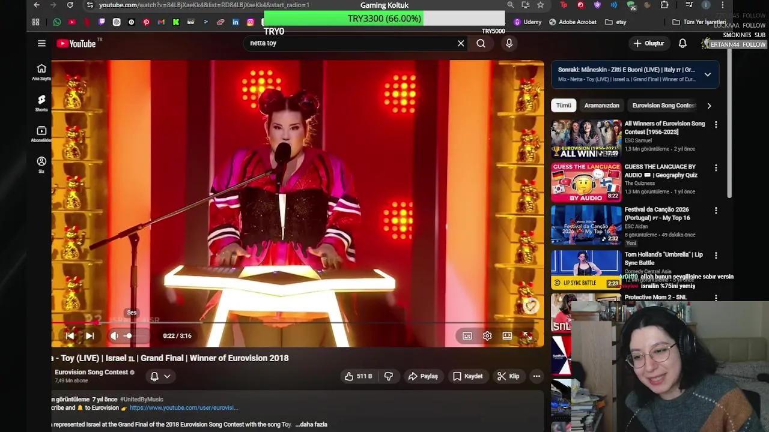
Task: Open Tüm Yer İşaretleri bookmarks folder
Action: click(x=699, y=22)
